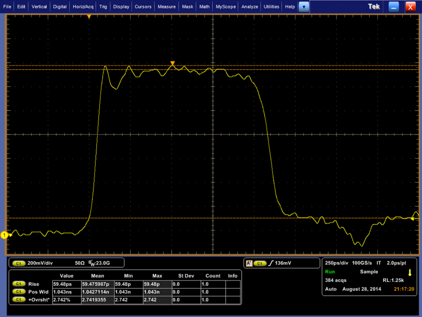
Task: Click the Pos Wid value cell 1.043ns
Action: tap(67, 292)
